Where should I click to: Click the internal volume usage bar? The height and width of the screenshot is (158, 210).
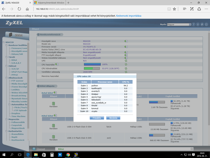click(x=157, y=102)
